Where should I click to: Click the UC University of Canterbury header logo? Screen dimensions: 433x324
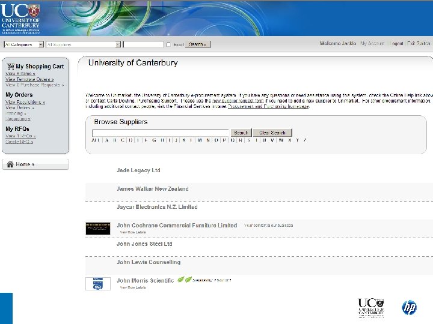pyautogui.click(x=20, y=18)
